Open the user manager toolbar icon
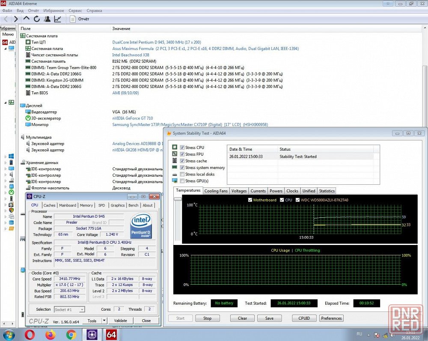 tap(47, 19)
